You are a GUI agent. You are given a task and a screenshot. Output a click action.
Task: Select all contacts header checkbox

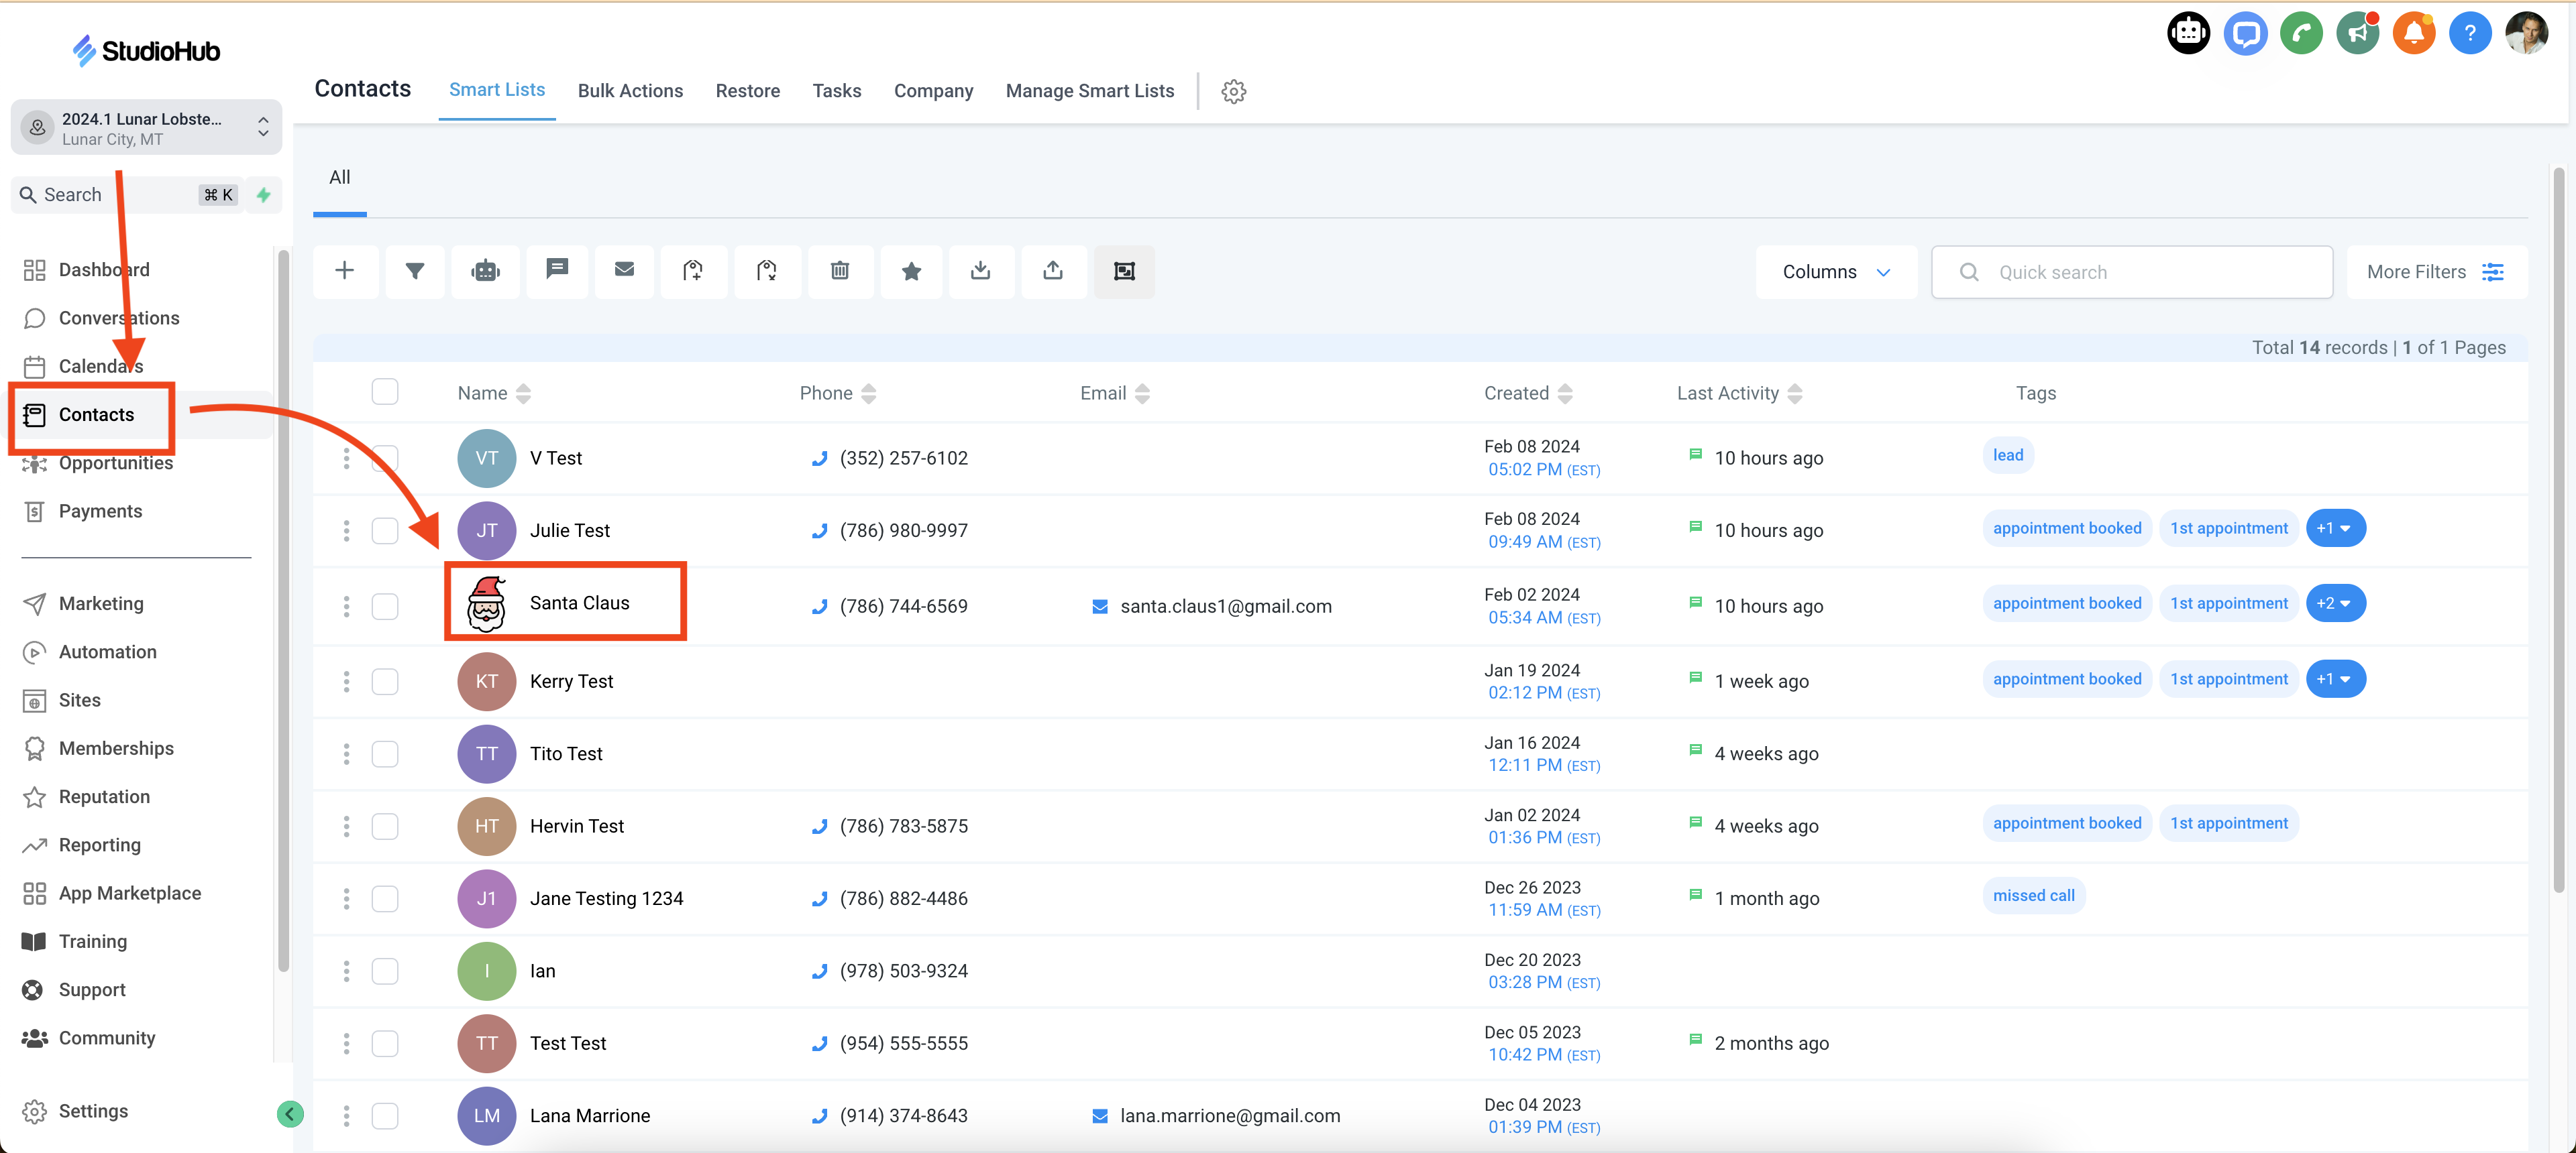click(x=385, y=391)
